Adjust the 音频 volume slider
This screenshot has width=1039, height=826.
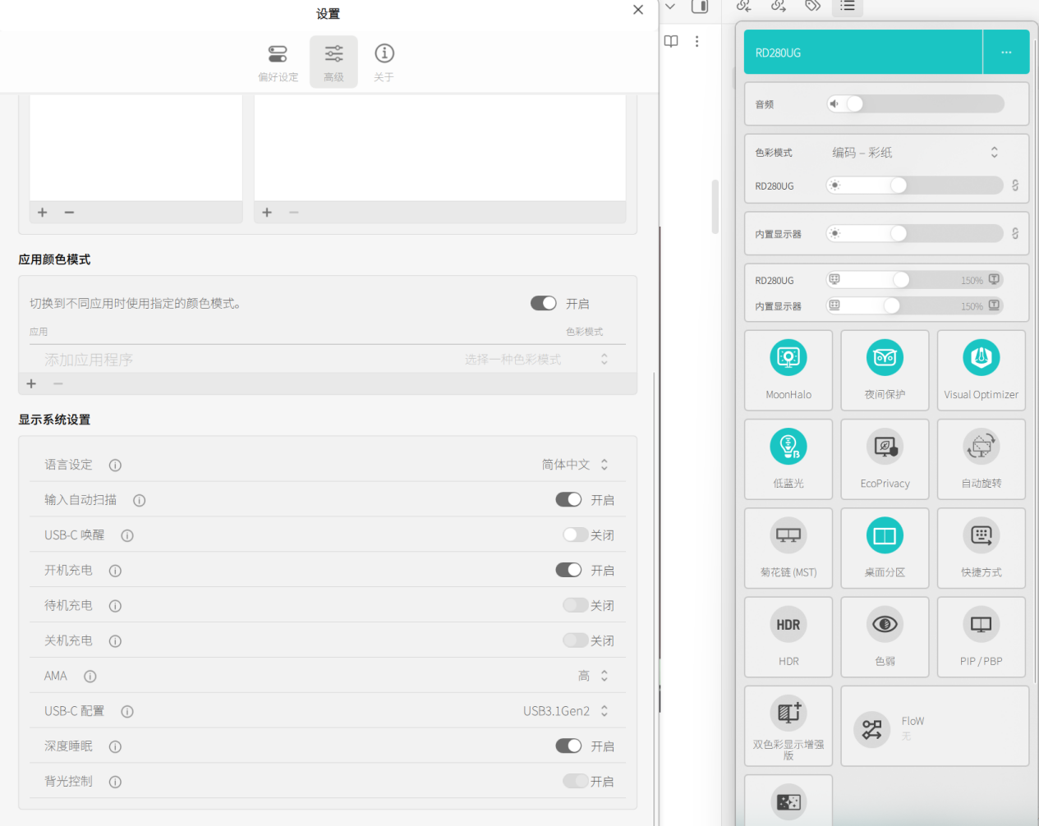[x=916, y=103]
